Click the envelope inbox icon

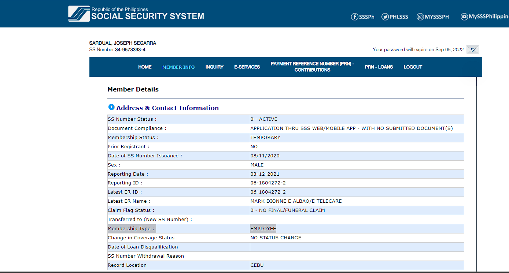pyautogui.click(x=472, y=50)
